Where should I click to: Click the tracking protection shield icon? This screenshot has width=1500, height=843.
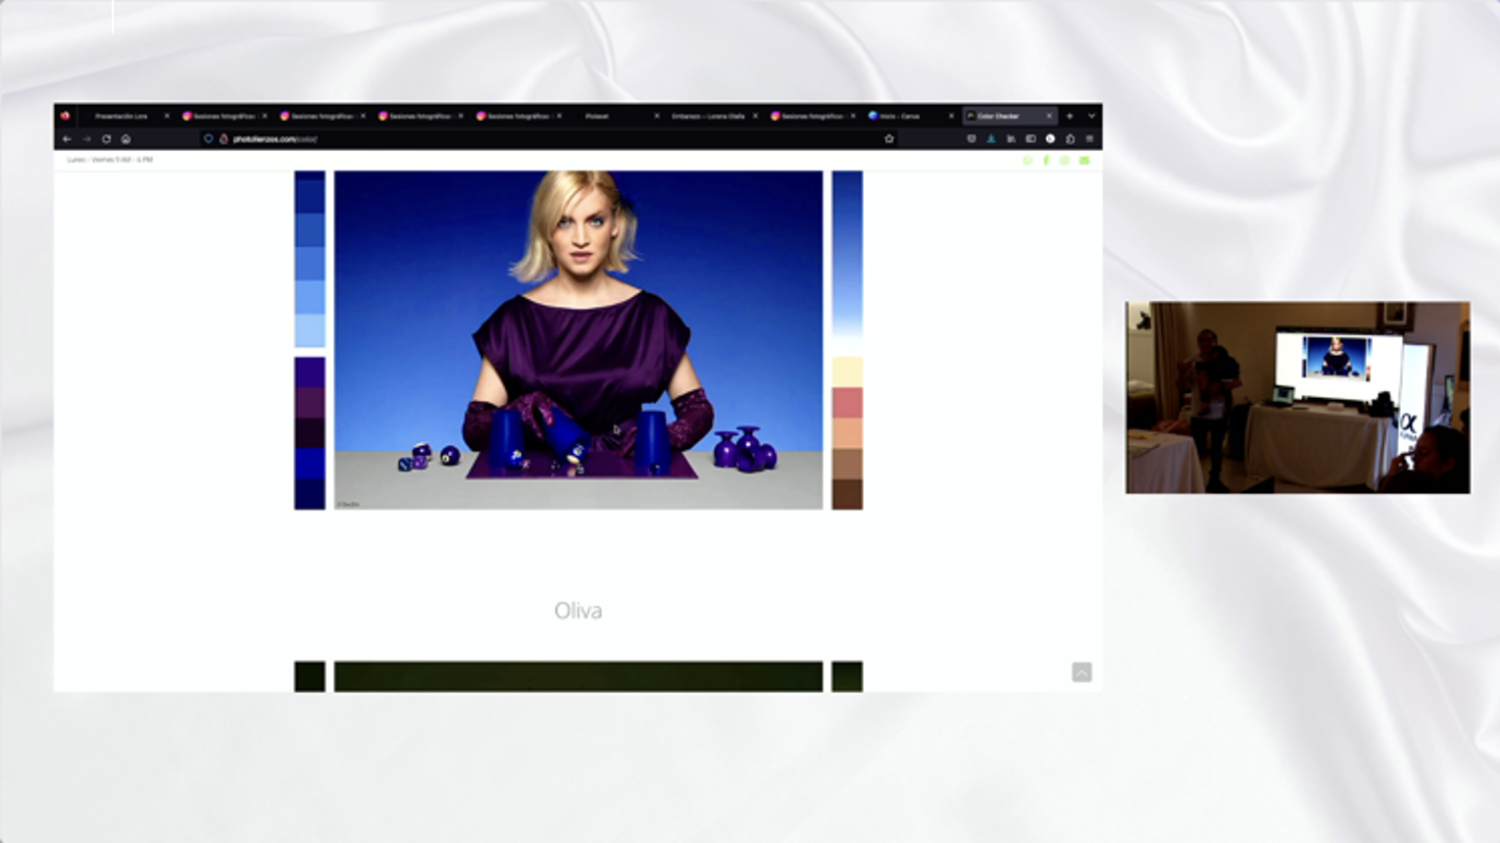pyautogui.click(x=208, y=139)
